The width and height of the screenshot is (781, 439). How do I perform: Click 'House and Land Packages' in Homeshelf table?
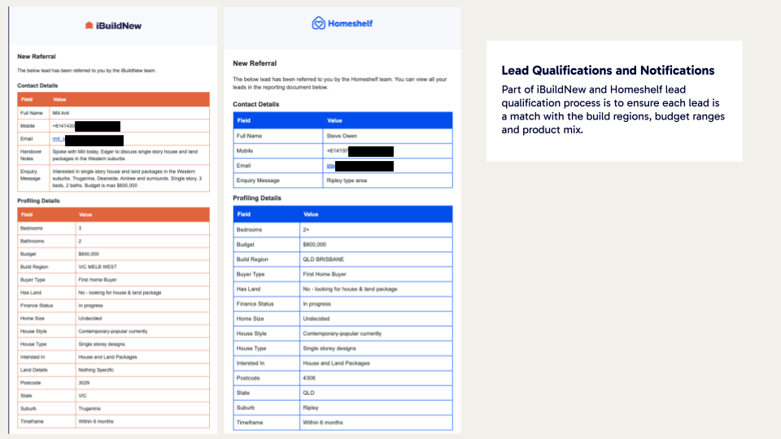coord(336,363)
